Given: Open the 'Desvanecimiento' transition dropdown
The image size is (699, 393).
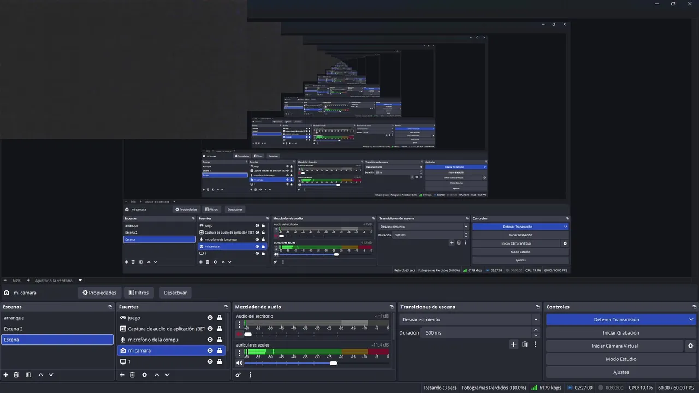Looking at the screenshot, I should point(470,320).
